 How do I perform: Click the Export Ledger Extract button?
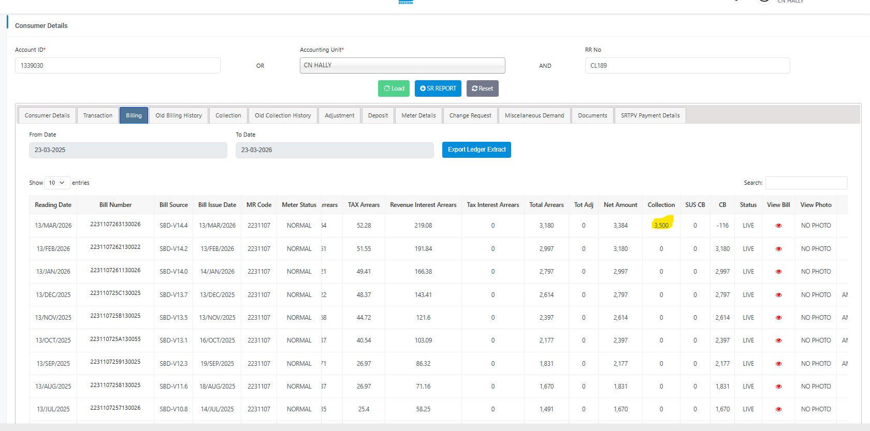pyautogui.click(x=476, y=150)
